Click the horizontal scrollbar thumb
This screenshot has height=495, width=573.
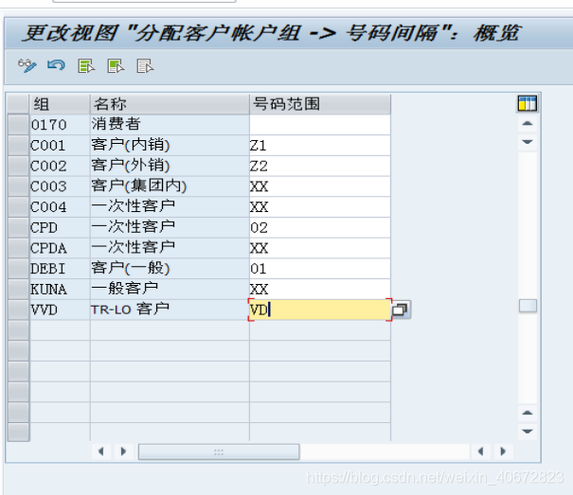point(219,451)
